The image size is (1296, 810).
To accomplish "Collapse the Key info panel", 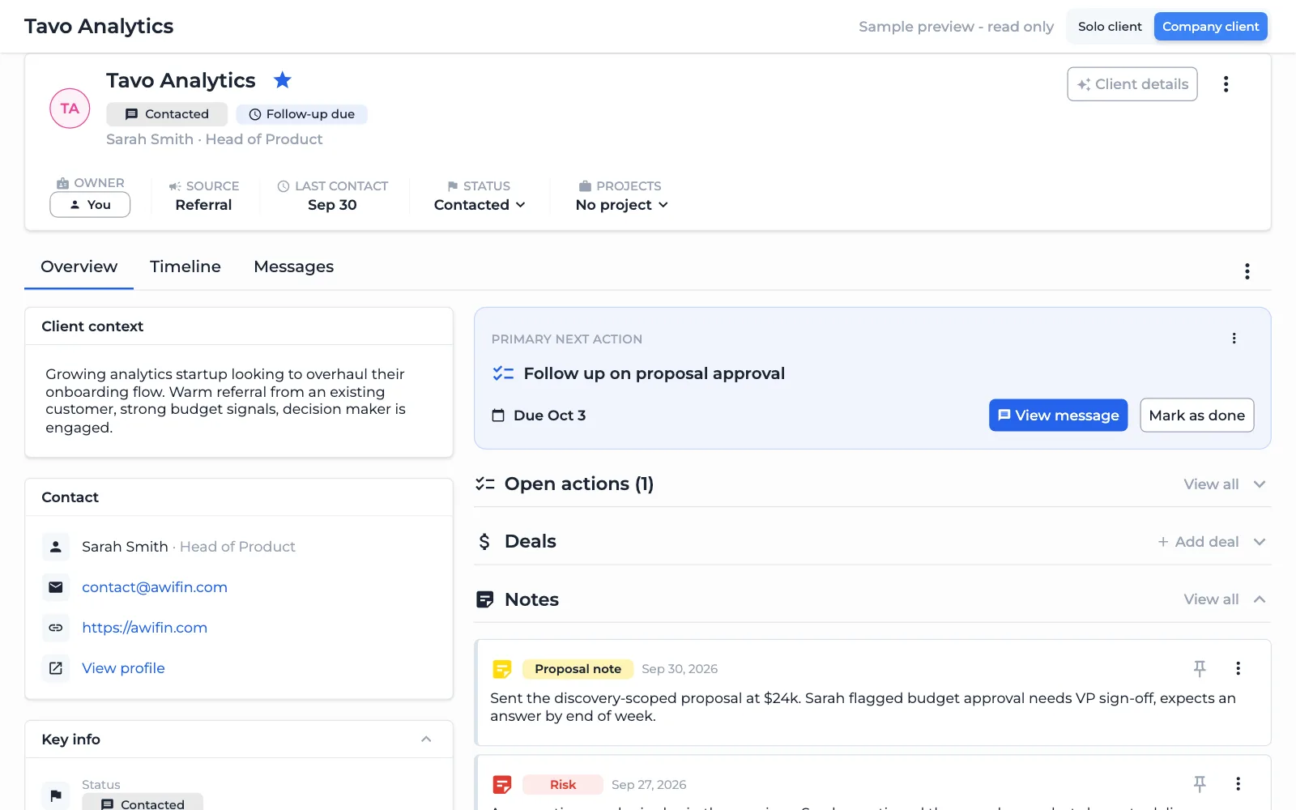I will 426,740.
